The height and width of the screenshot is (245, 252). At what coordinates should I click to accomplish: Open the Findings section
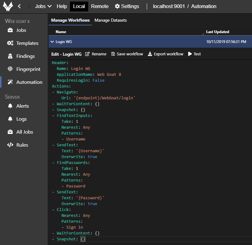[25, 56]
